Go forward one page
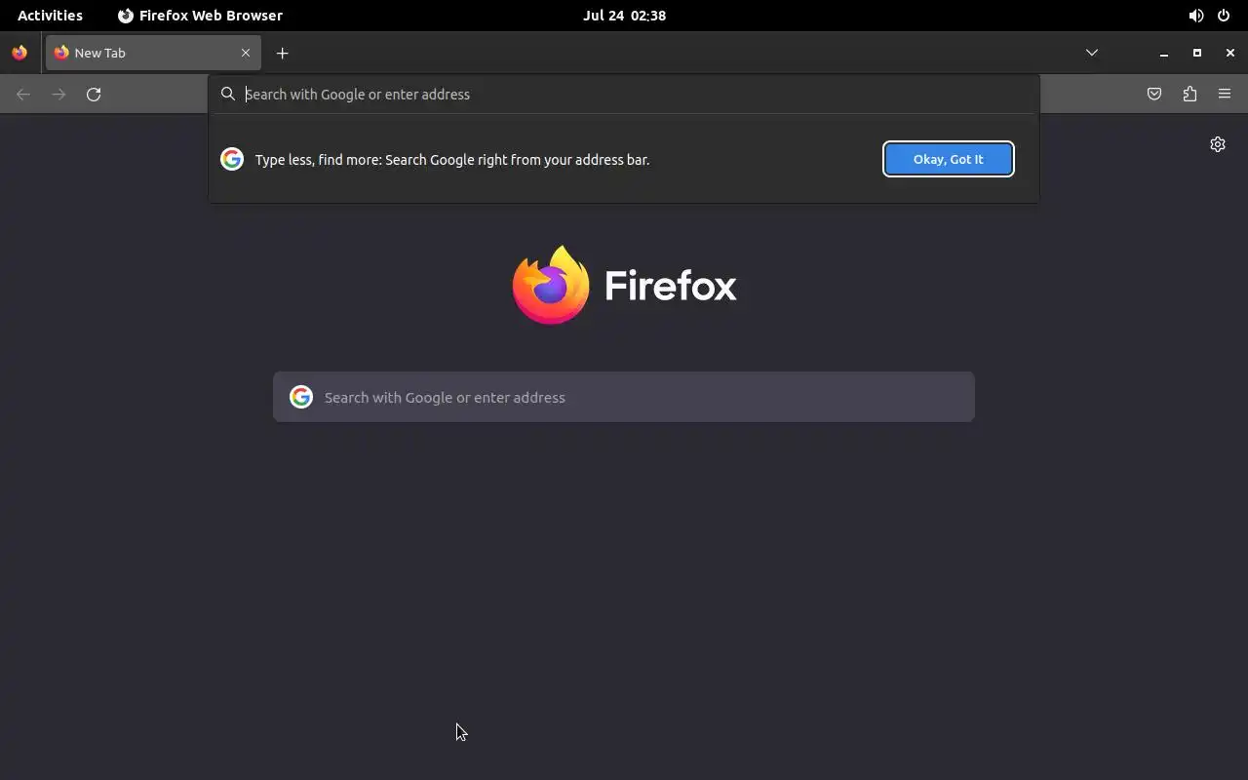 [58, 95]
